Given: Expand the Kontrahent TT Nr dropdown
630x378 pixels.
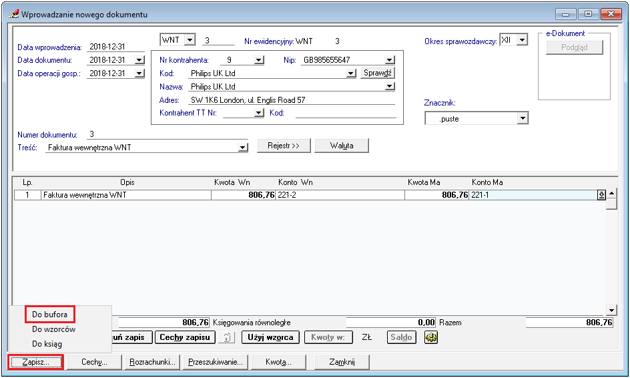Looking at the screenshot, I should tap(259, 113).
